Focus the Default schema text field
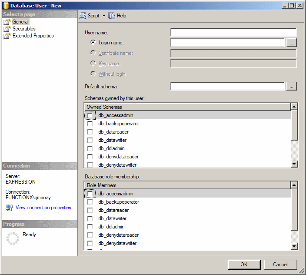The height and width of the screenshot is (275, 306). [227, 86]
